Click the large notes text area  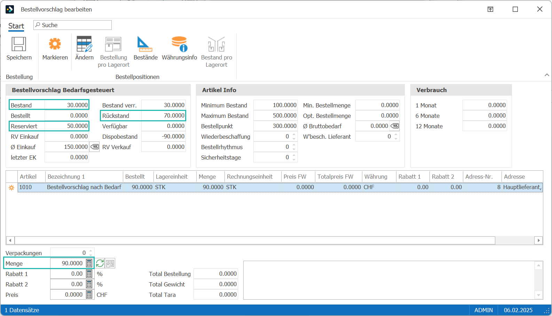coord(389,280)
